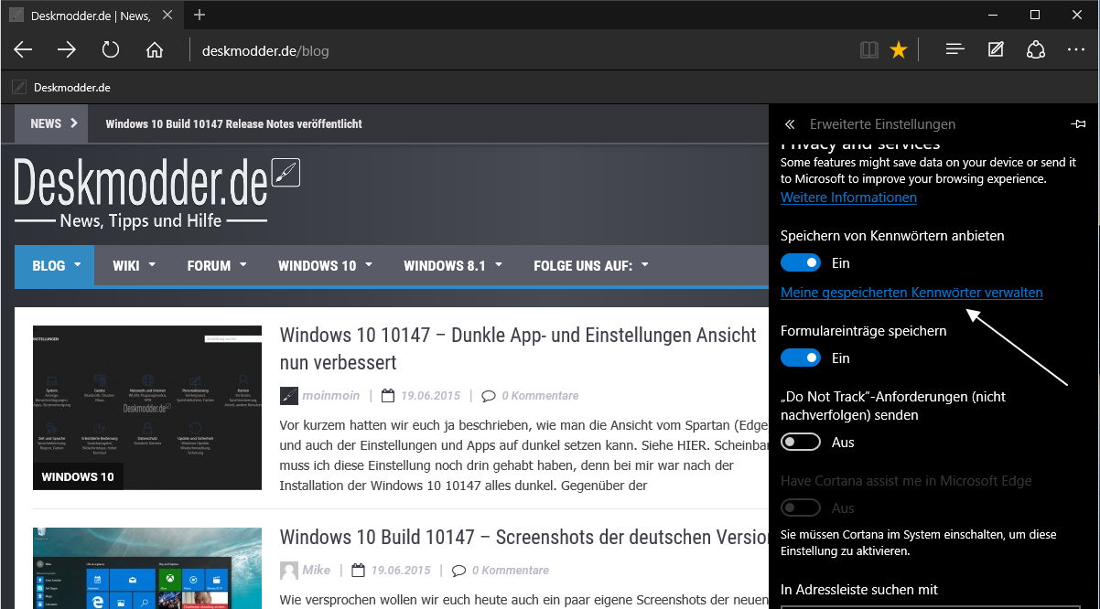Open '0 Kommentare' of the Dunkle App article
The width and height of the screenshot is (1100, 609).
(x=538, y=396)
